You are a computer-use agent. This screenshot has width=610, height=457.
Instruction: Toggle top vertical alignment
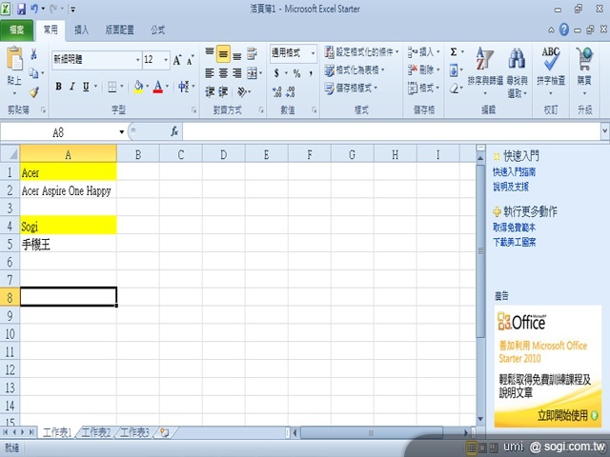210,53
